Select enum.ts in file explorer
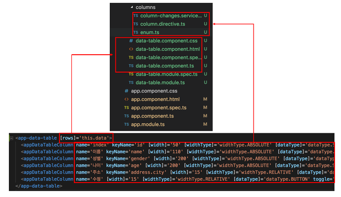Image resolution: width=341 pixels, height=197 pixels. click(150, 32)
